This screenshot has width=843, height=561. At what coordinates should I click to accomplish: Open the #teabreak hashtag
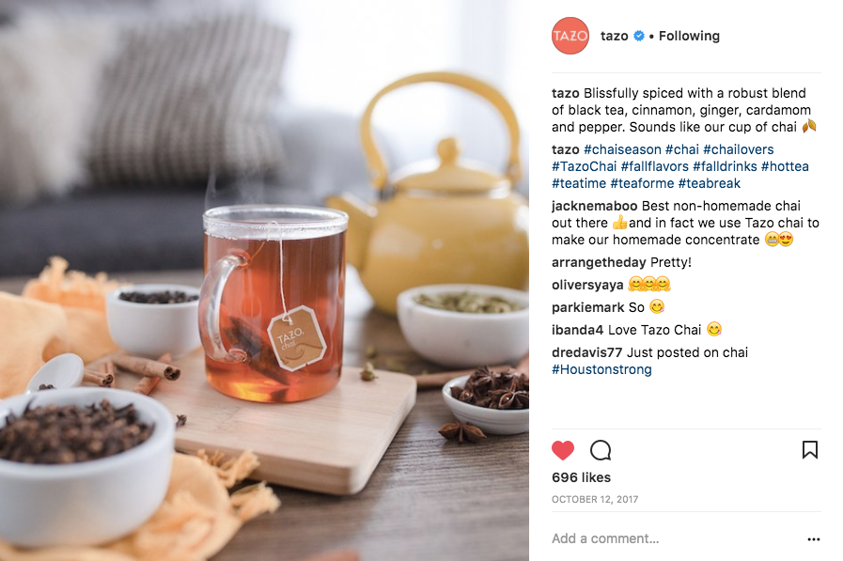point(710,183)
